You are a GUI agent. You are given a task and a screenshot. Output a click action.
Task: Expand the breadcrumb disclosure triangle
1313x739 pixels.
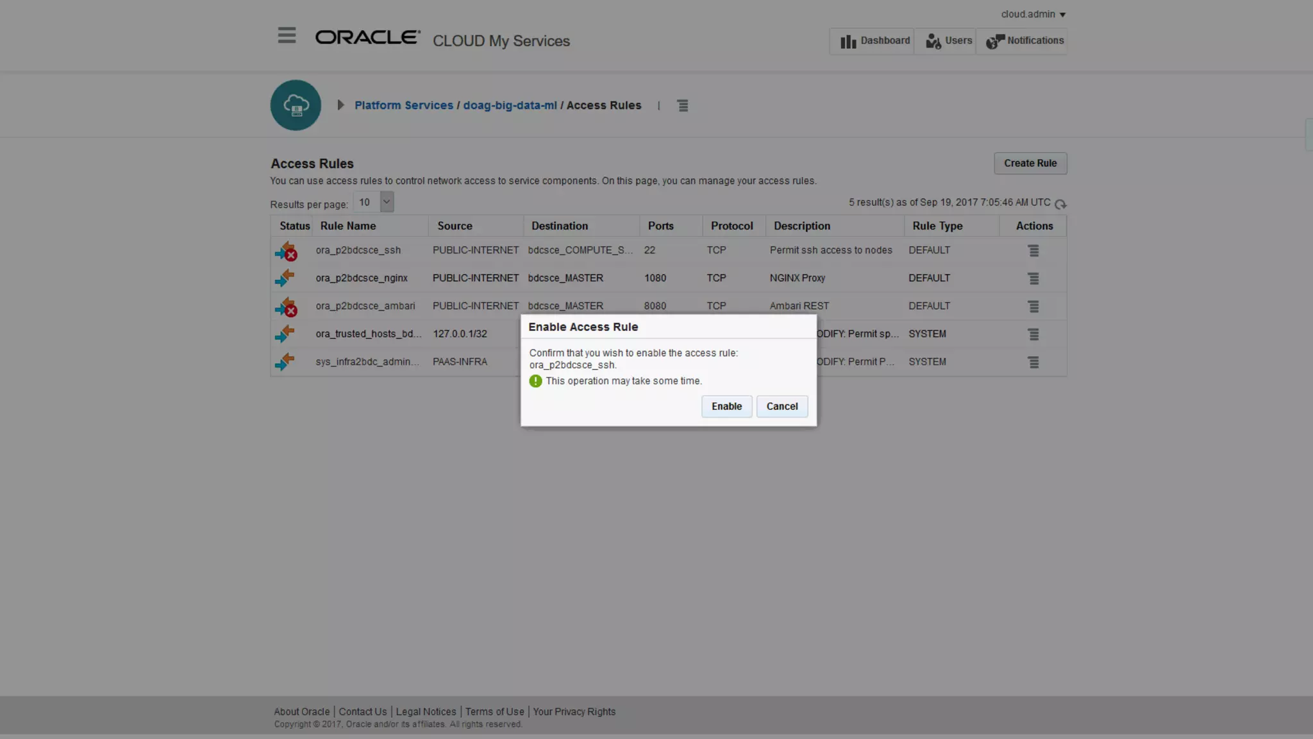(x=340, y=105)
